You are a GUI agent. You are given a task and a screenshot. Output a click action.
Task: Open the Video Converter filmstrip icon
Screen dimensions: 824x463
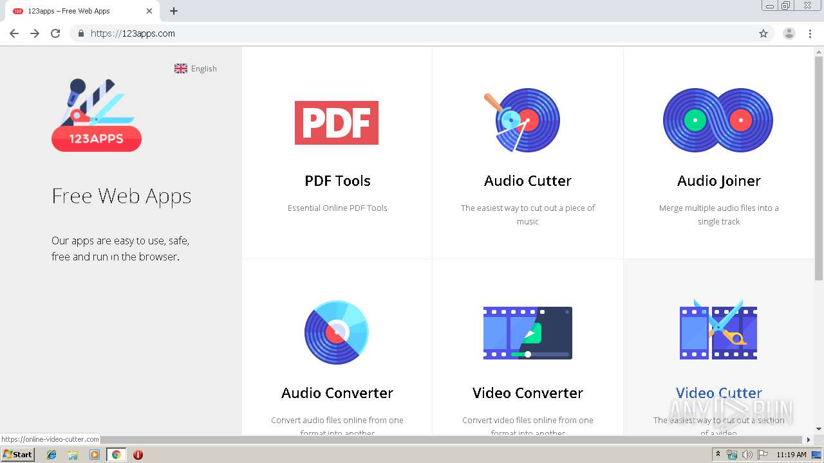[528, 332]
